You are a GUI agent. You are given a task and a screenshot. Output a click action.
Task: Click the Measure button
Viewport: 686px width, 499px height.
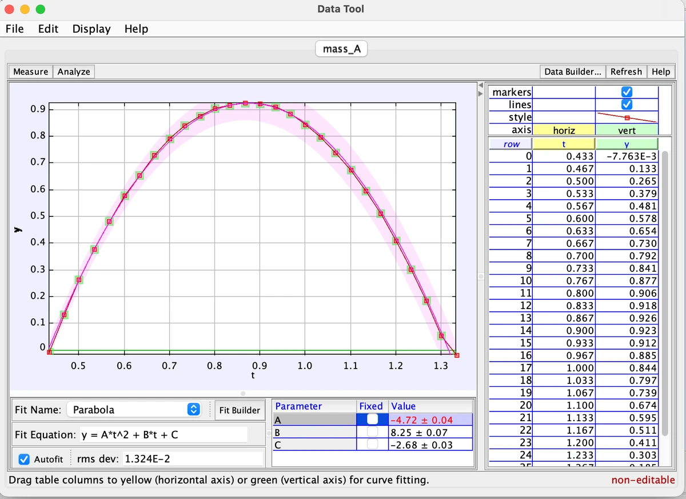tap(30, 72)
